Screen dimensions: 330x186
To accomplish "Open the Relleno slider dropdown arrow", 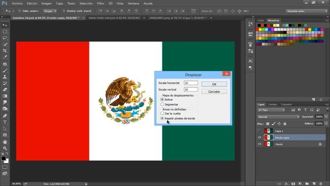I will click(326, 123).
